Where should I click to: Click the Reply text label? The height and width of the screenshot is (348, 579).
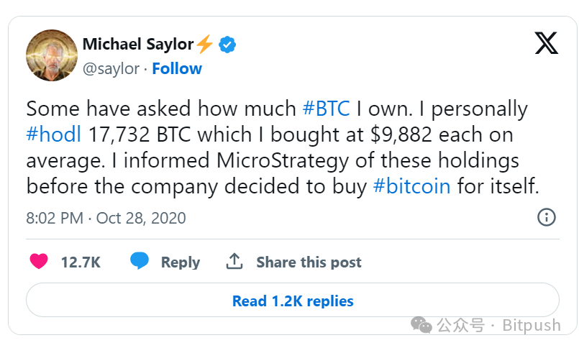tap(180, 262)
